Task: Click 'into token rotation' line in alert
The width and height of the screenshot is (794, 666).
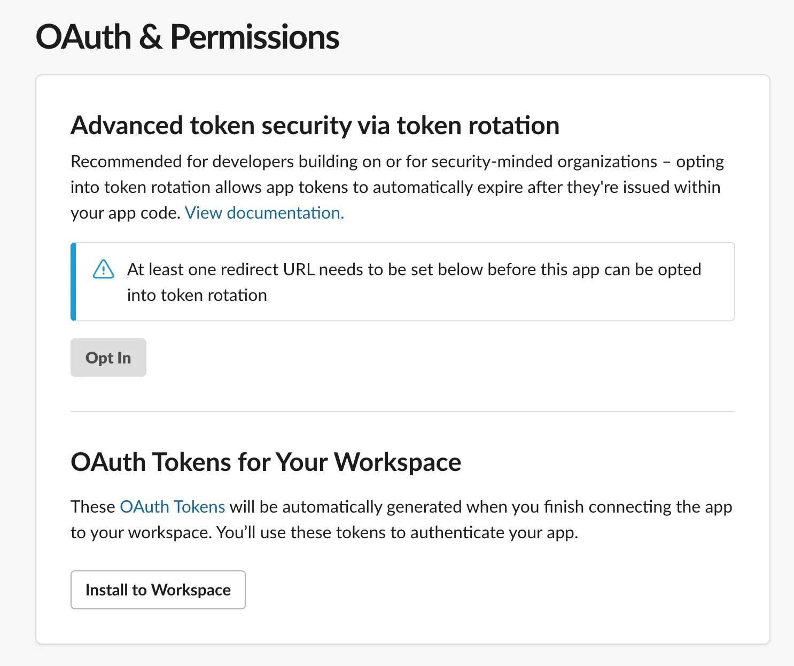Action: pos(197,296)
